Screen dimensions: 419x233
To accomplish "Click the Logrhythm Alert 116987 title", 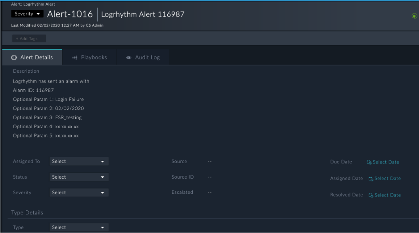I will (143, 15).
